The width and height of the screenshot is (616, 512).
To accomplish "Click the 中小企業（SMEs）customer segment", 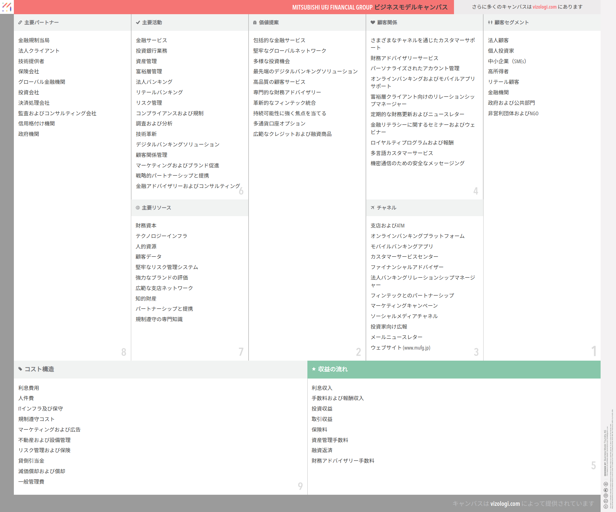I will 507,61.
